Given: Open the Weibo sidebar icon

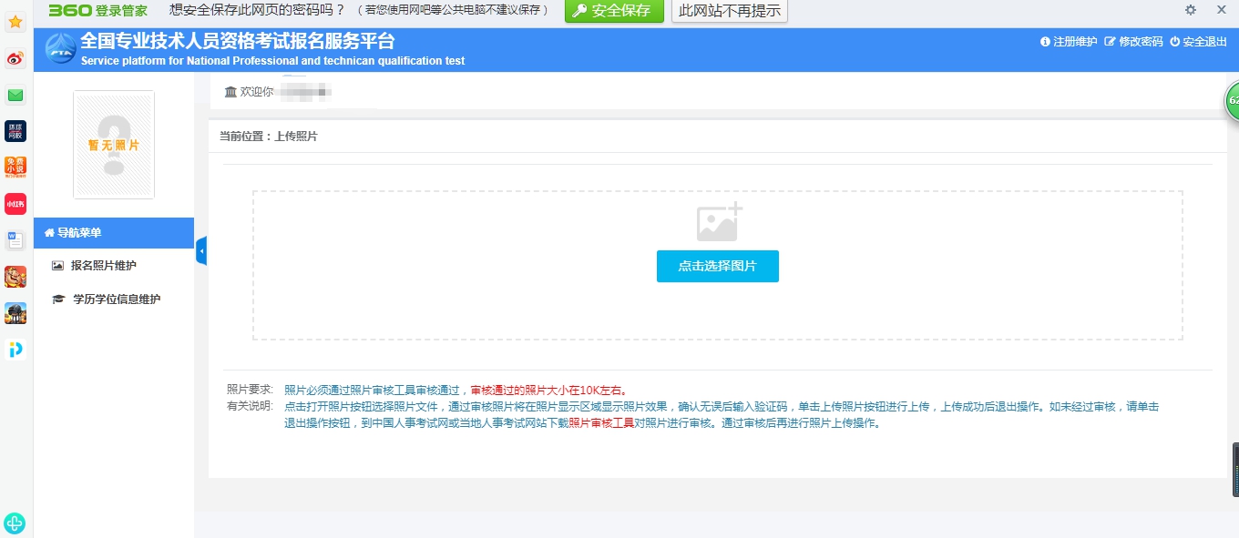Looking at the screenshot, I should pos(15,59).
